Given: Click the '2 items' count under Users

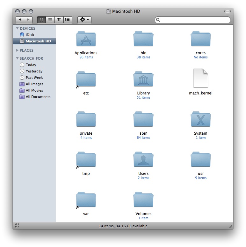Looking at the screenshot, I should pos(143,178).
